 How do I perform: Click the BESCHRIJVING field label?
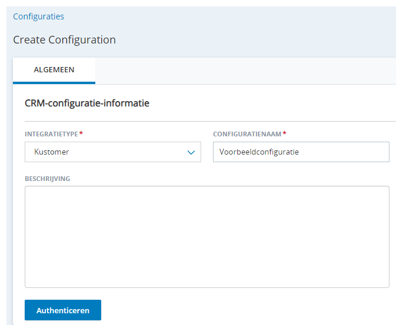point(47,179)
